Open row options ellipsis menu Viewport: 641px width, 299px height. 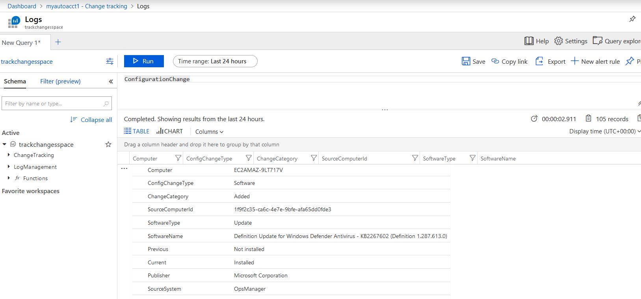tap(124, 168)
